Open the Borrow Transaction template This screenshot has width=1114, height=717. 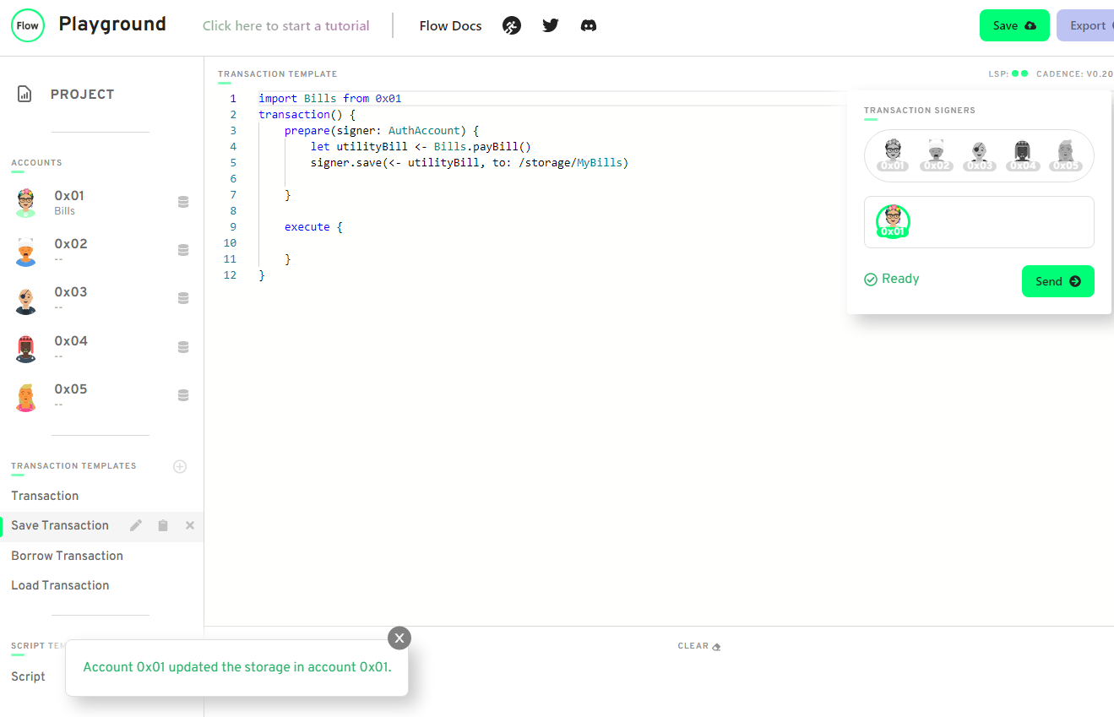(x=68, y=556)
